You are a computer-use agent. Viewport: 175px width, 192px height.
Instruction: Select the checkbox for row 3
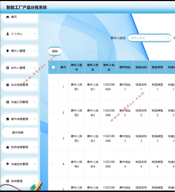[x=53, y=138]
